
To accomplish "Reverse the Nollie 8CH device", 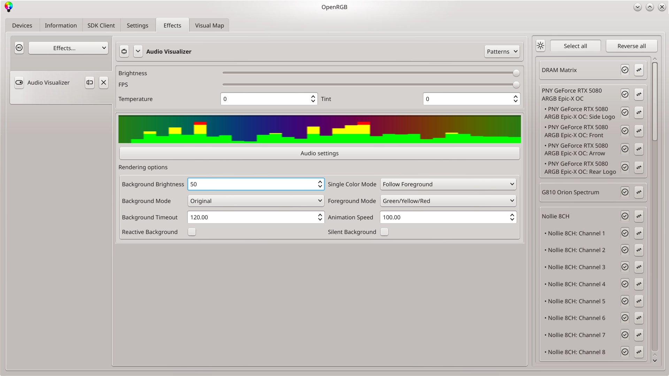I will click(x=639, y=216).
